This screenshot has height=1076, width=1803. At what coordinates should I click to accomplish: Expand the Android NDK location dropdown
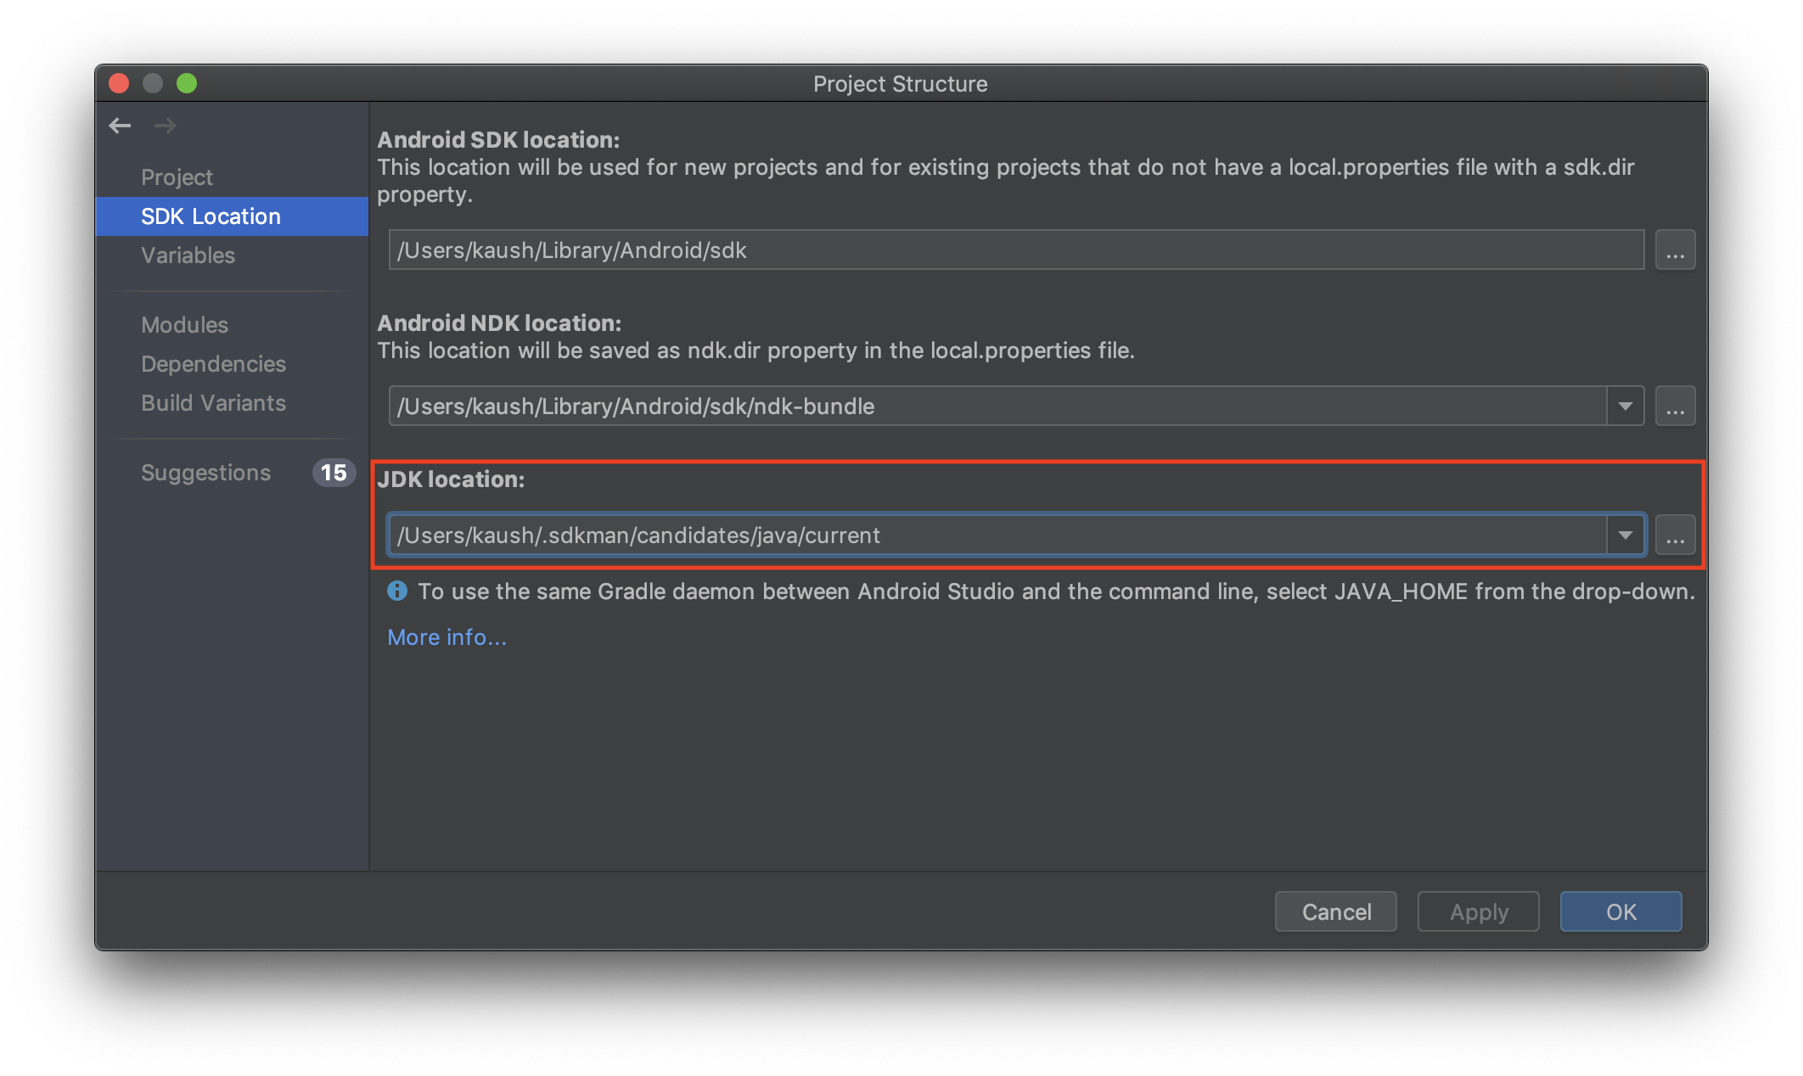click(x=1624, y=406)
